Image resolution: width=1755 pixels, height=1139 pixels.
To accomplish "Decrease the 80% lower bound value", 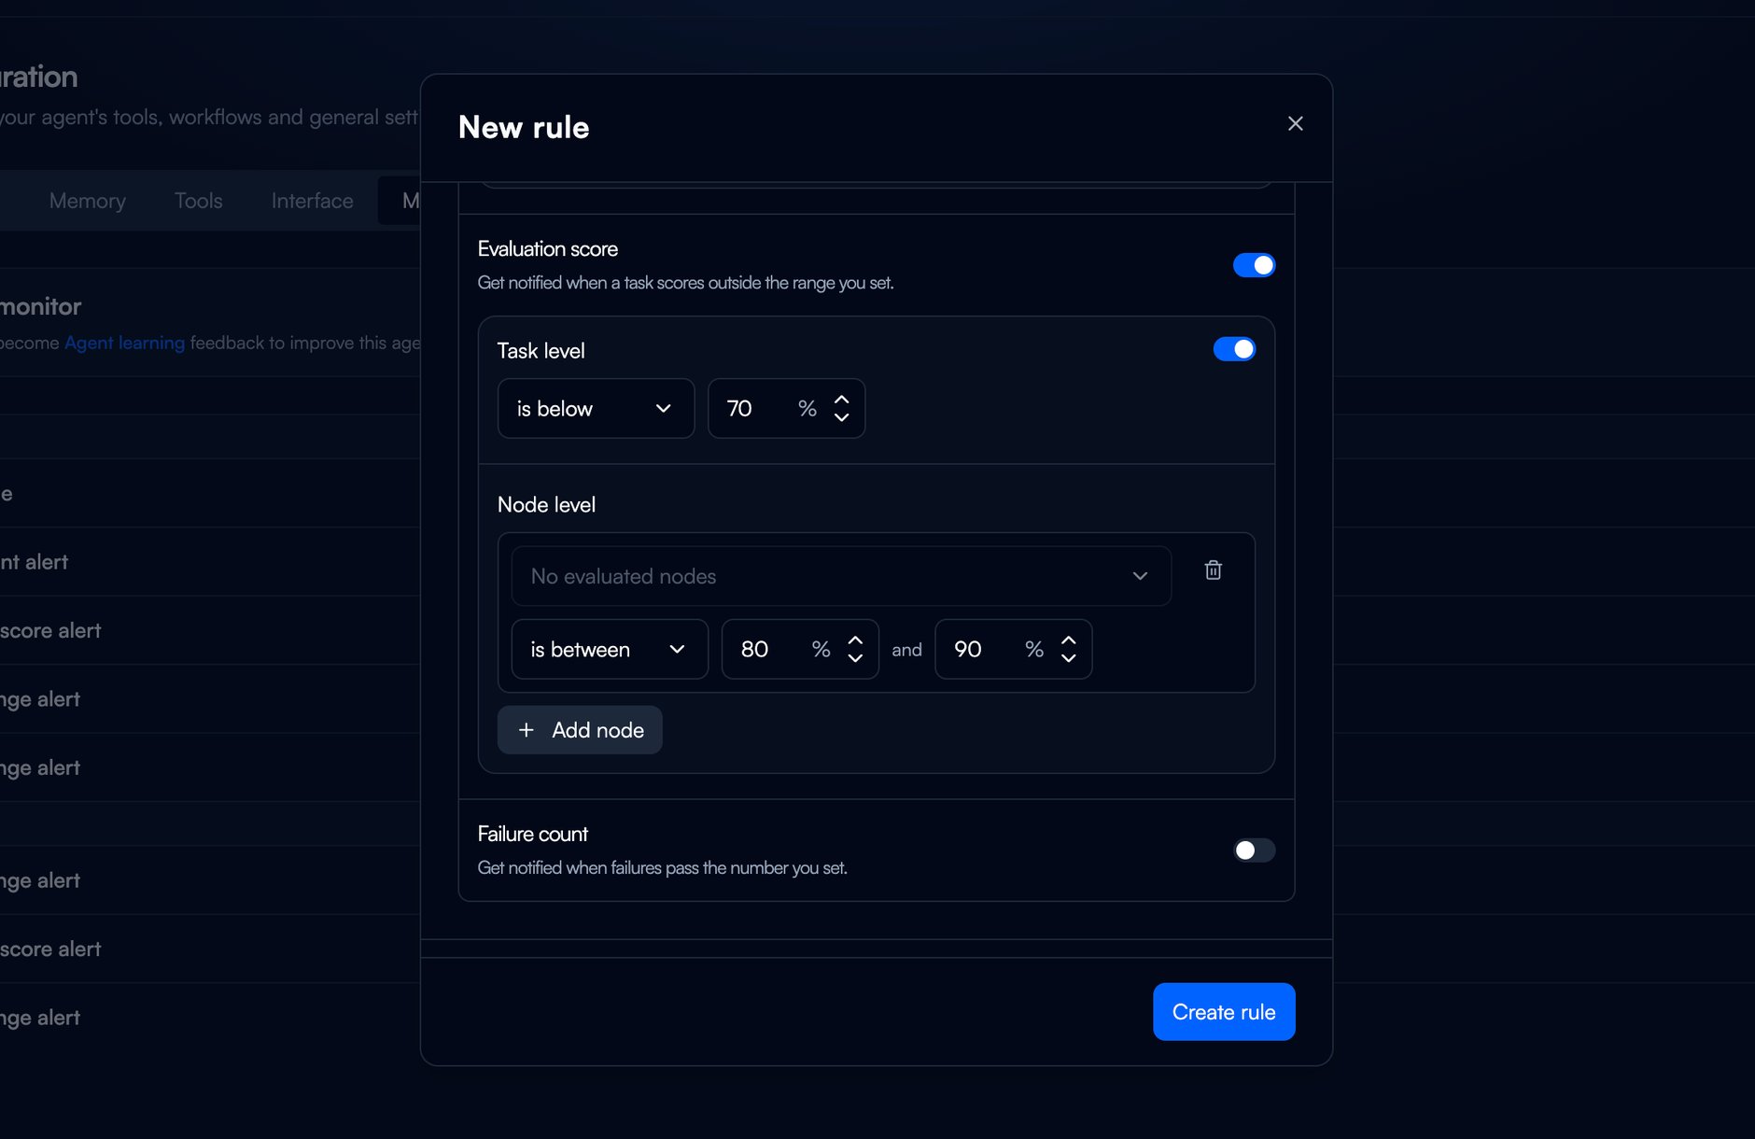I will [x=855, y=658].
